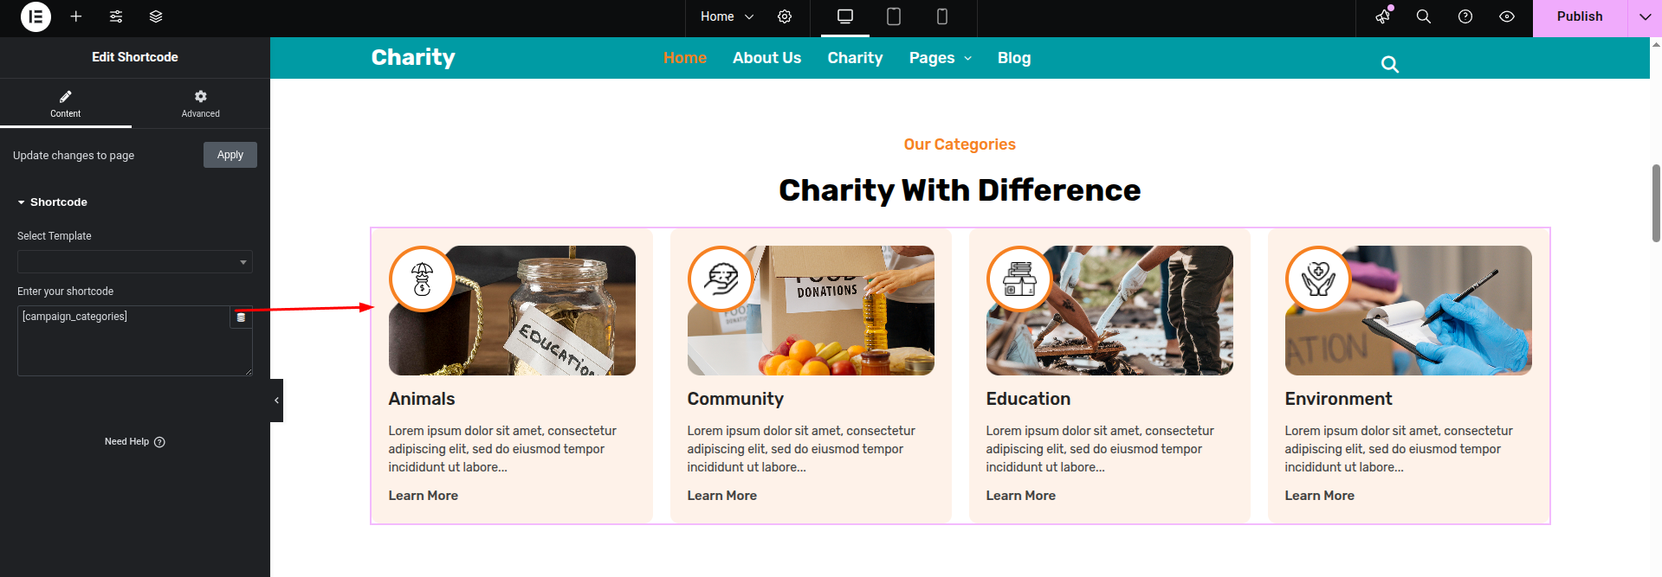
Task: Switch to the Advanced tab
Action: pos(201,103)
